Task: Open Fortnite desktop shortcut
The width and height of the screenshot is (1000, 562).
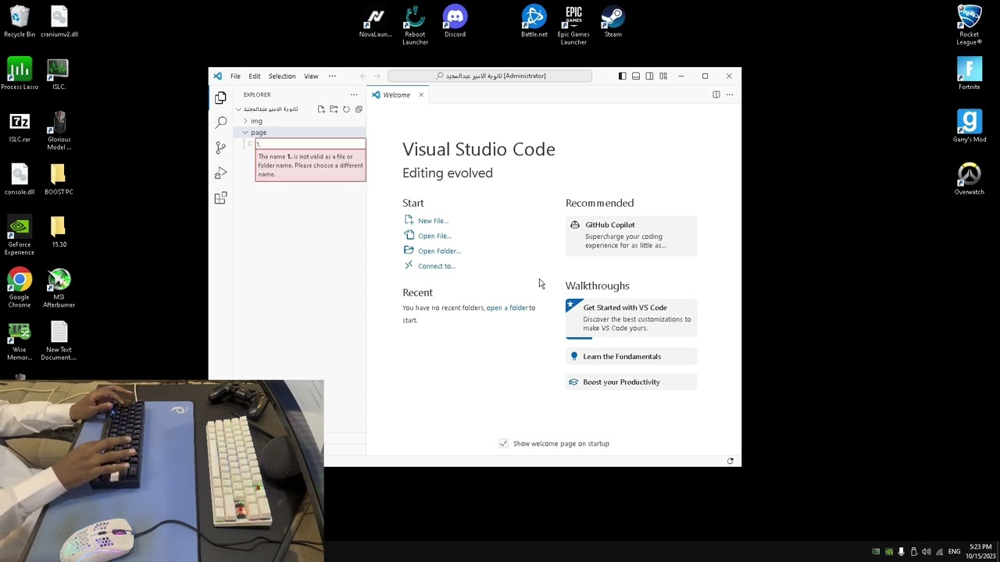Action: pos(970,74)
